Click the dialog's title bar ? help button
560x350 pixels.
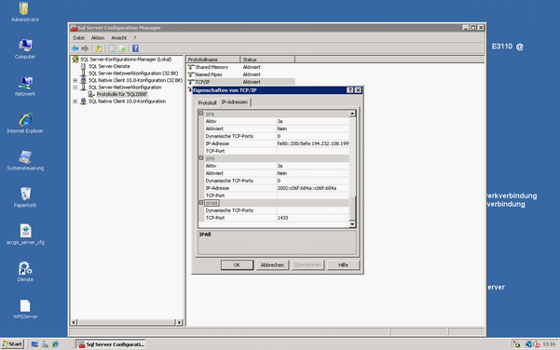[350, 90]
